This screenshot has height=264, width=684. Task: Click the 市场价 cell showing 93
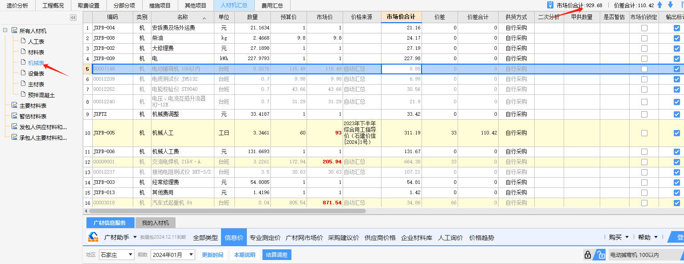click(x=325, y=133)
